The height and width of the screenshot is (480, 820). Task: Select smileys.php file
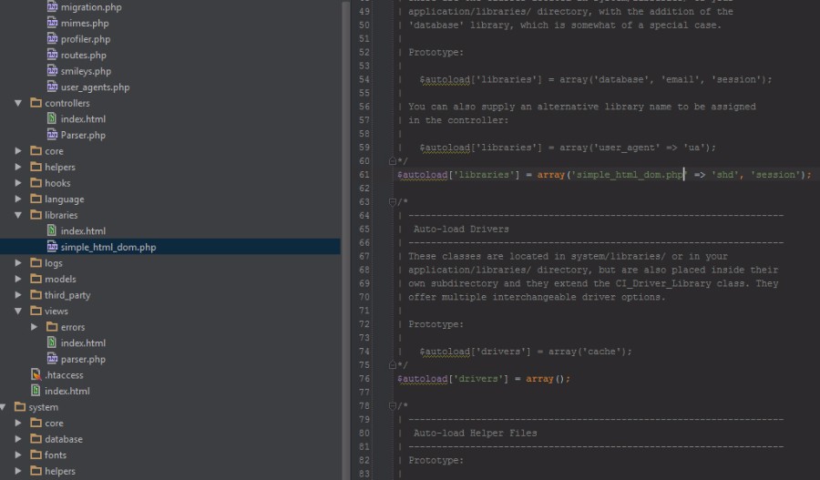pyautogui.click(x=86, y=71)
